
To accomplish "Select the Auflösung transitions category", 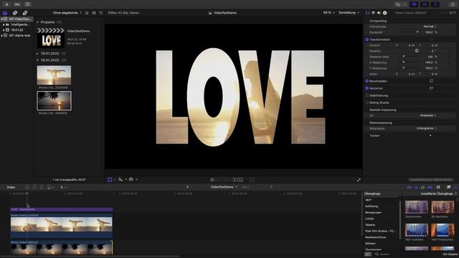I will (x=372, y=206).
